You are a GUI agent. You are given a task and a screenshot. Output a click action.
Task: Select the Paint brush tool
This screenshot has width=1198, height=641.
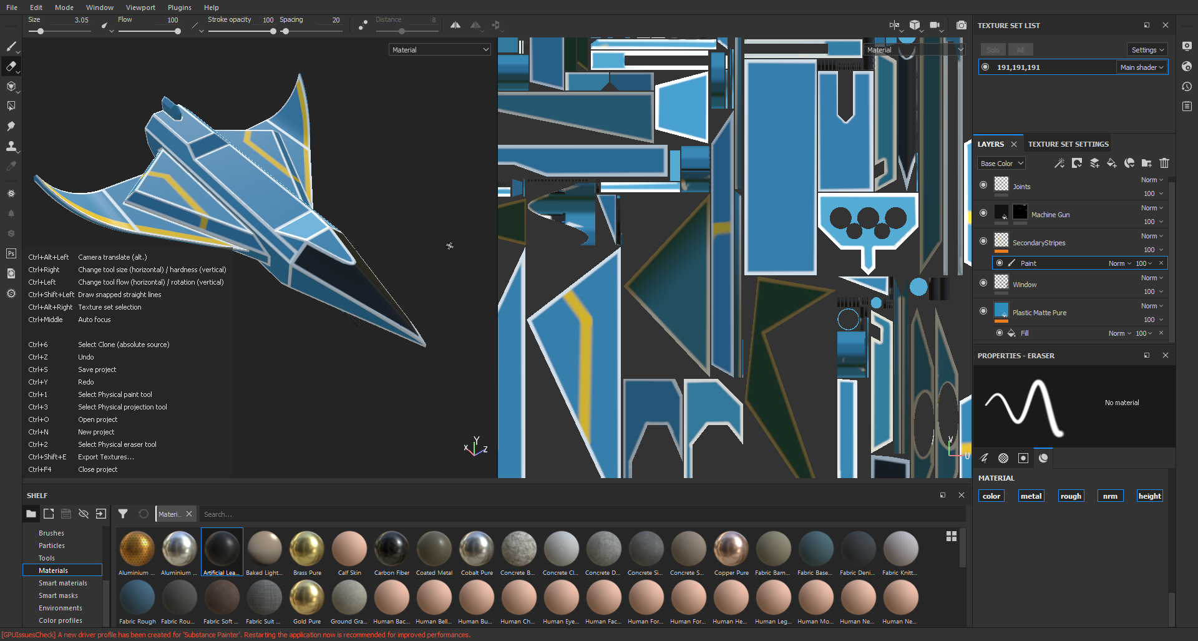point(11,46)
